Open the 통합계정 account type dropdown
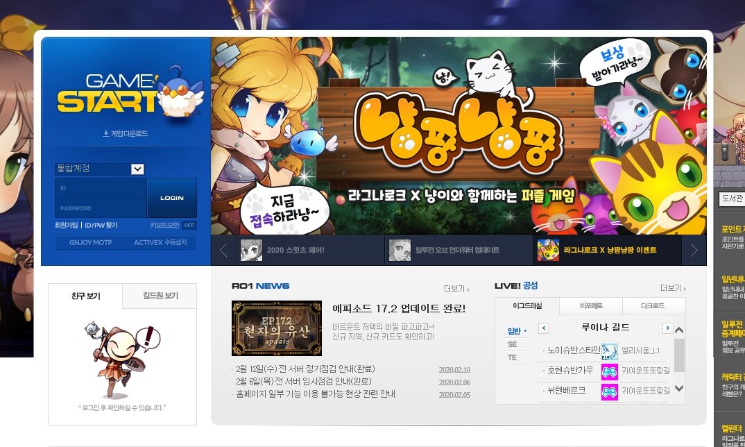The height and width of the screenshot is (447, 745). coord(137,169)
